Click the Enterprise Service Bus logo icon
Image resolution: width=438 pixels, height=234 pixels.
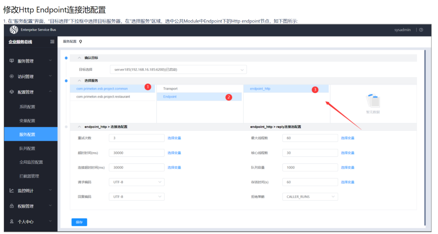point(14,30)
